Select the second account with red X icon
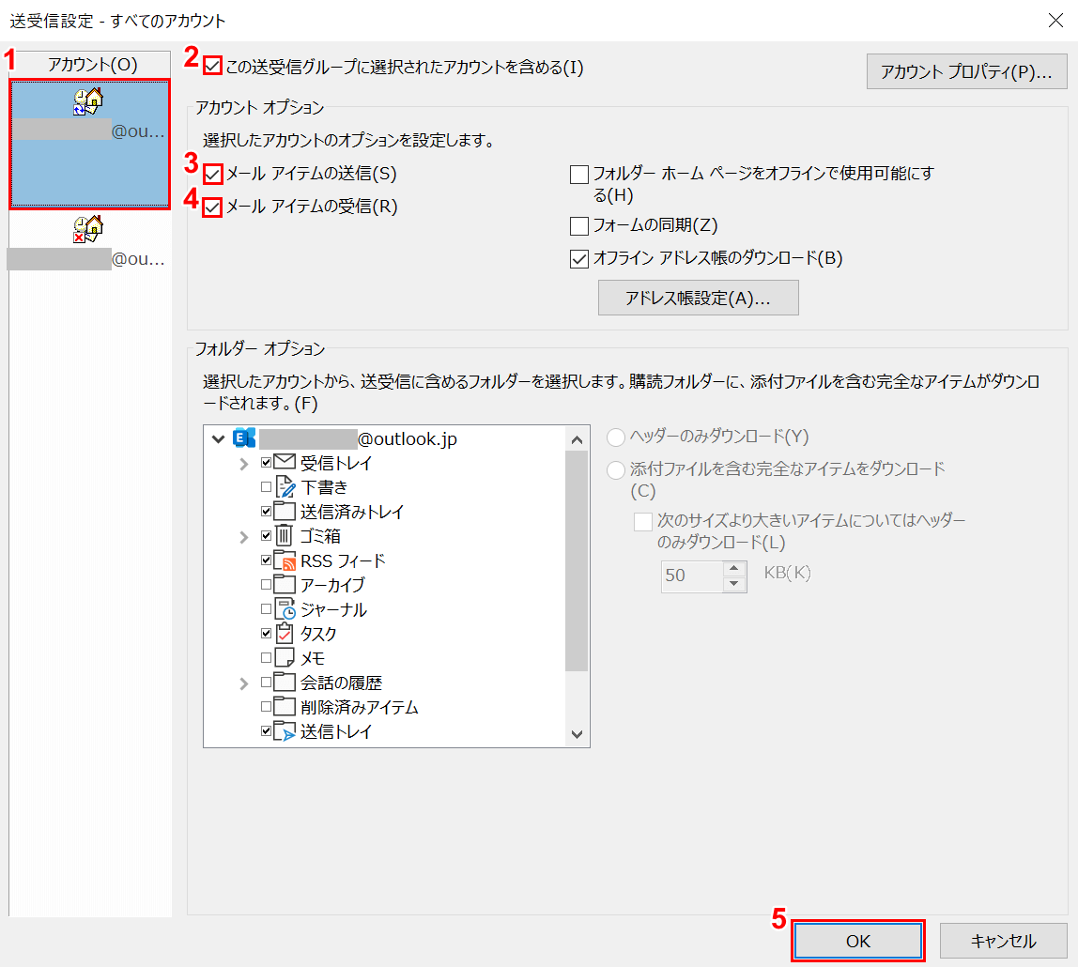Image resolution: width=1078 pixels, height=967 pixels. 89,230
